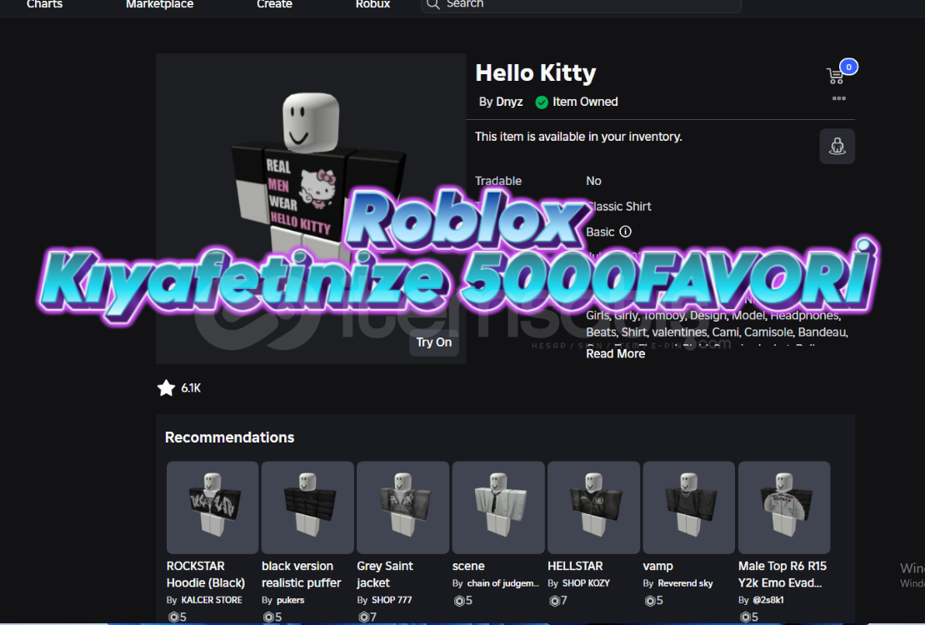Screen dimensions: 925x625
Task: Click the avatar wear icon button
Action: [837, 147]
